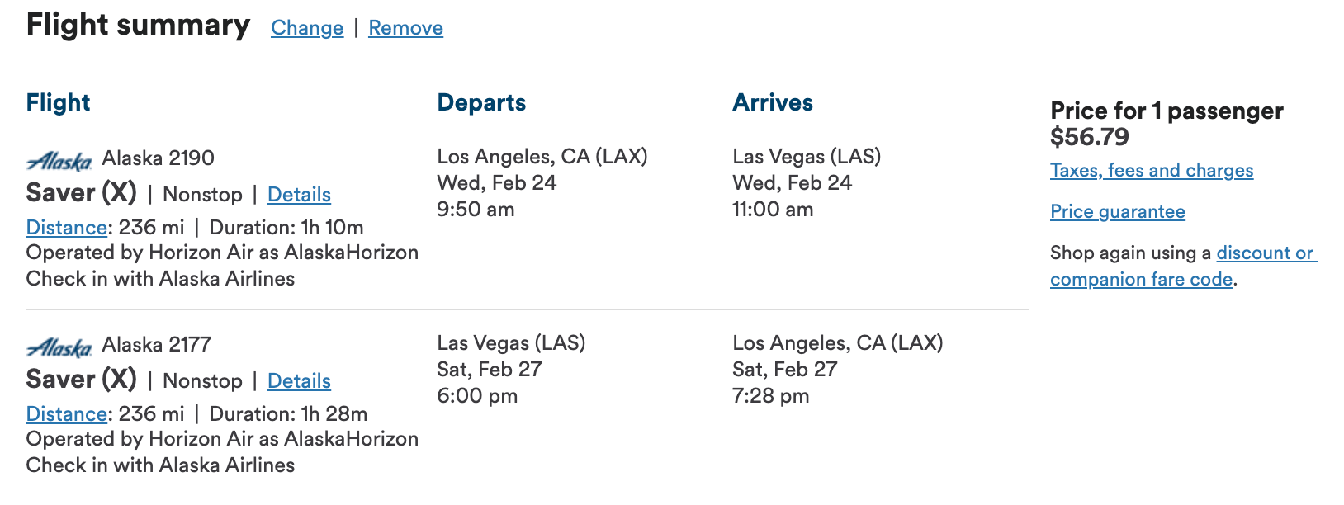
Task: View Taxes, fees and charges
Action: (1152, 171)
